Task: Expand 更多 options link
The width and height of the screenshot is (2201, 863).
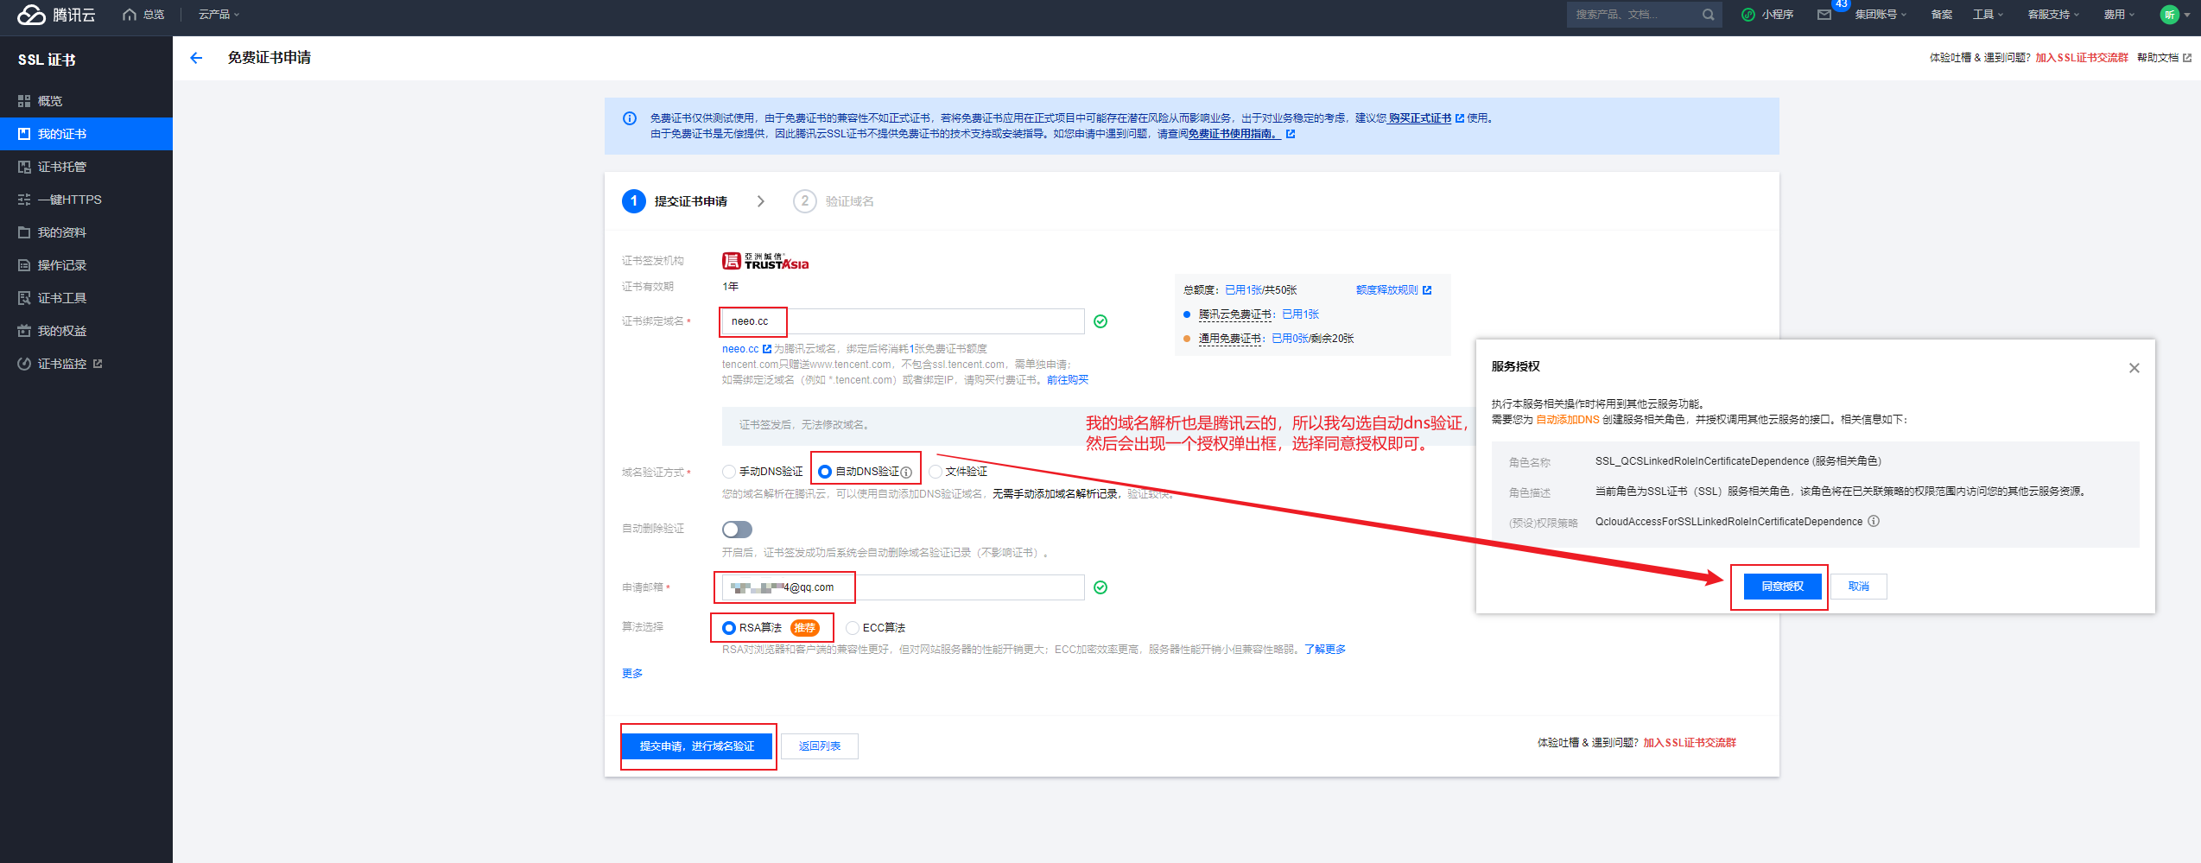Action: coord(631,674)
